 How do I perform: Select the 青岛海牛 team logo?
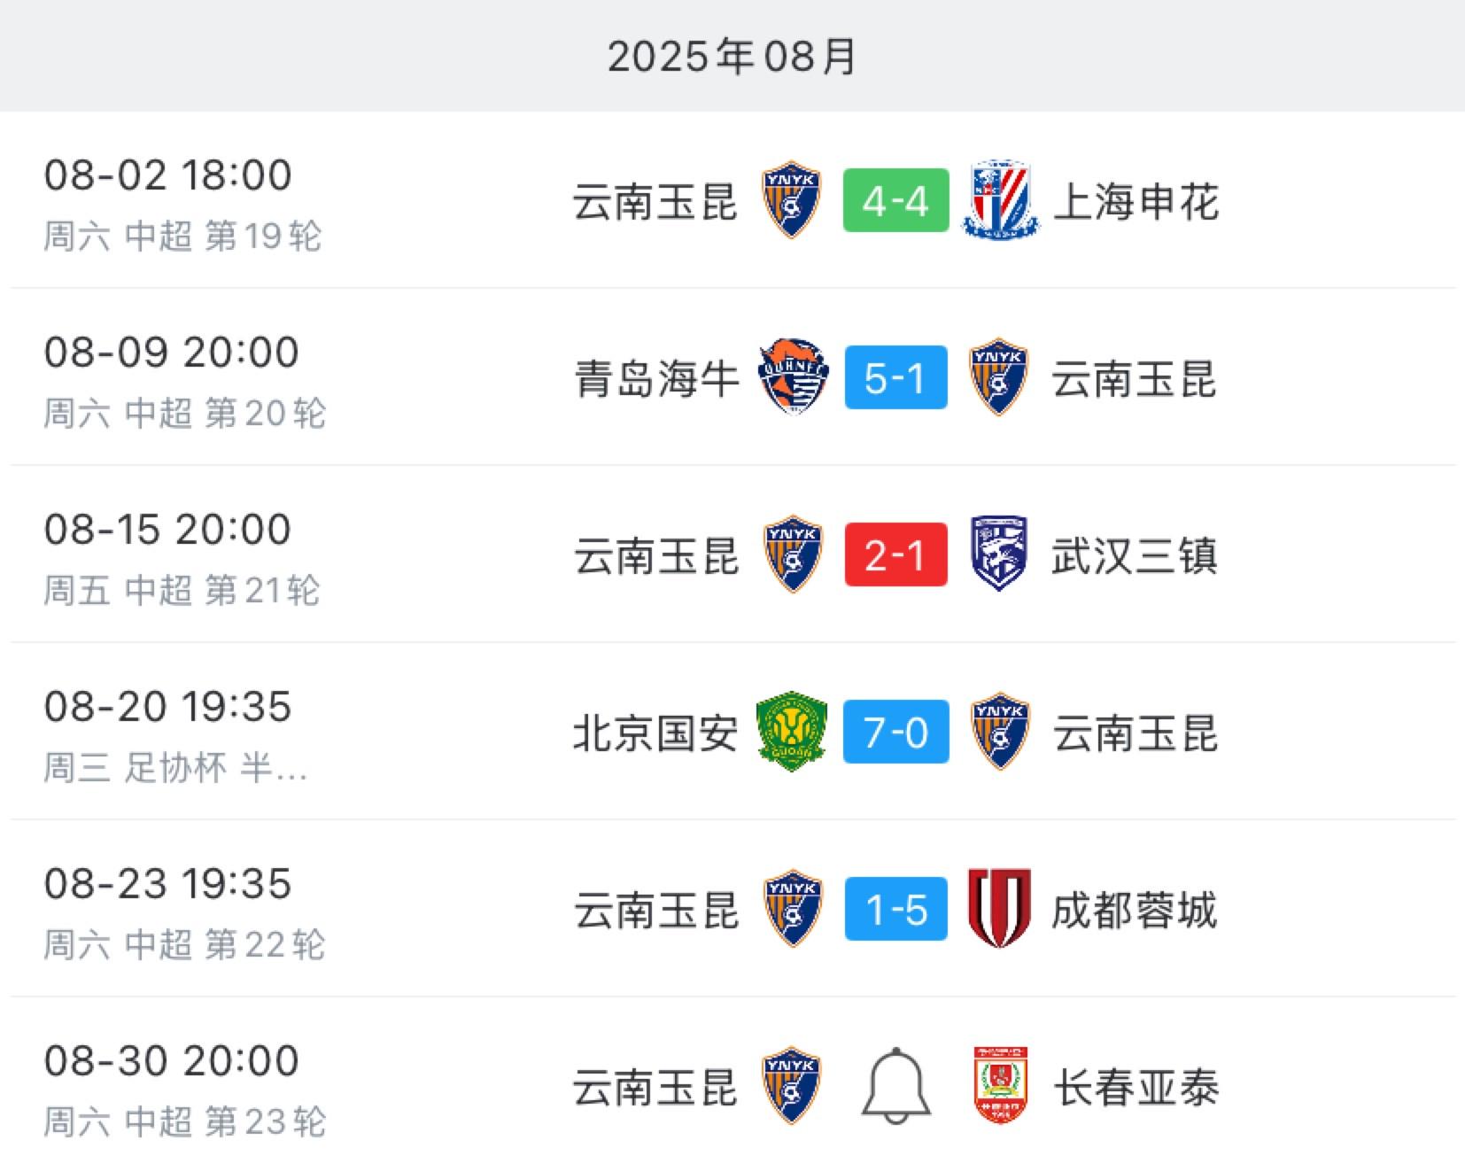click(x=794, y=377)
